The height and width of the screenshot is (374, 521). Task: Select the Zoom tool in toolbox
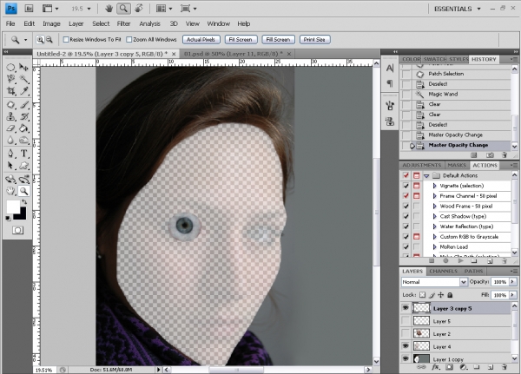23,191
